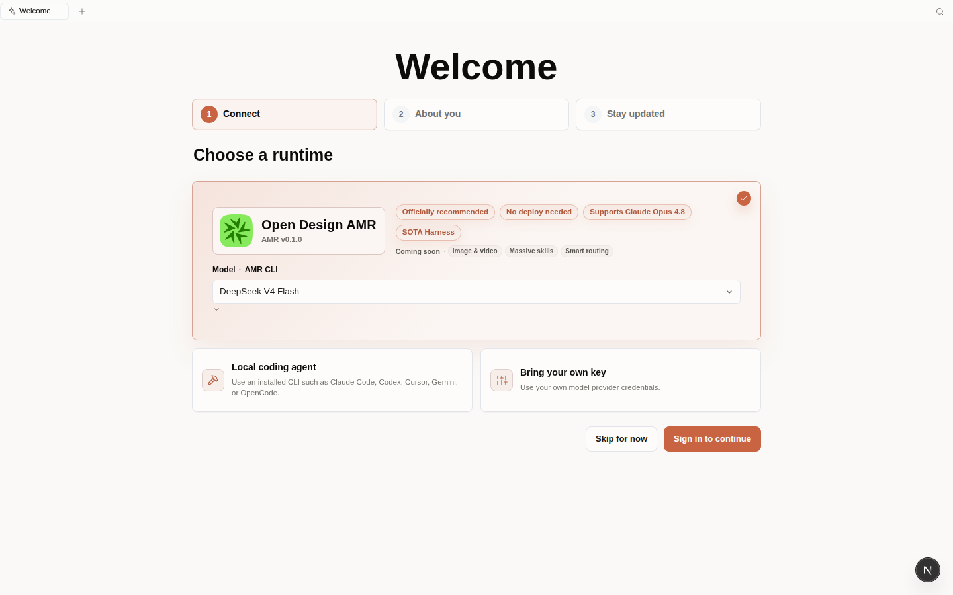Click the search magnifier icon in top bar
Screen dimensions: 953x595
click(x=940, y=11)
